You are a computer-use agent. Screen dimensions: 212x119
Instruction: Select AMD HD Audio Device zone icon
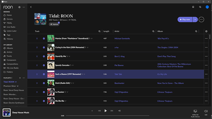[x=195, y=111]
